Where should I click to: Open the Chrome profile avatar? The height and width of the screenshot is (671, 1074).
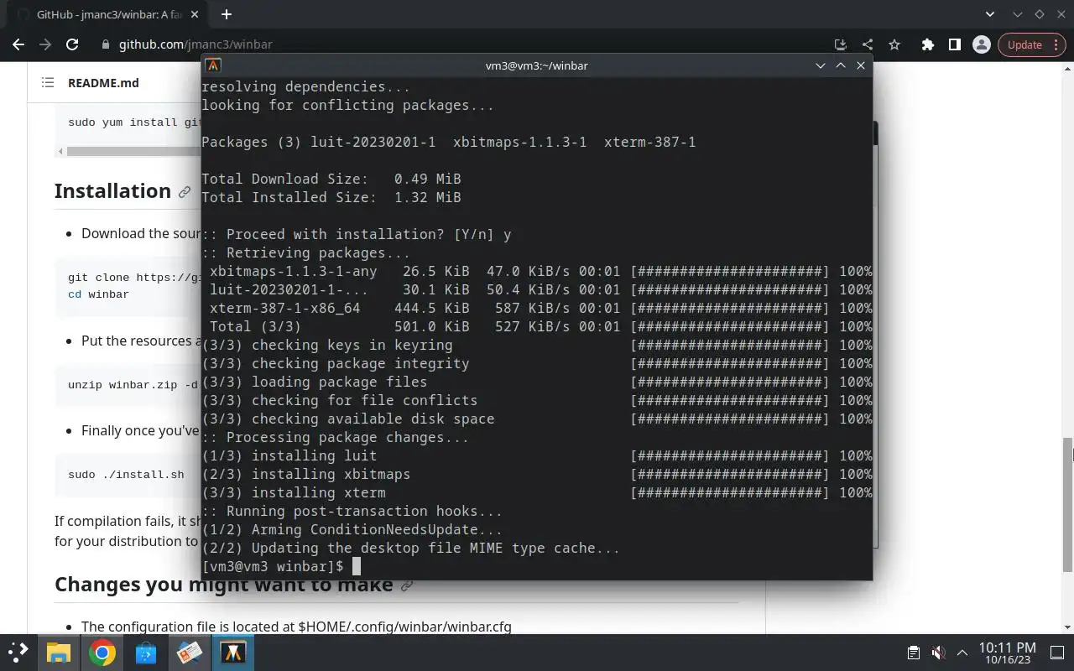point(981,44)
